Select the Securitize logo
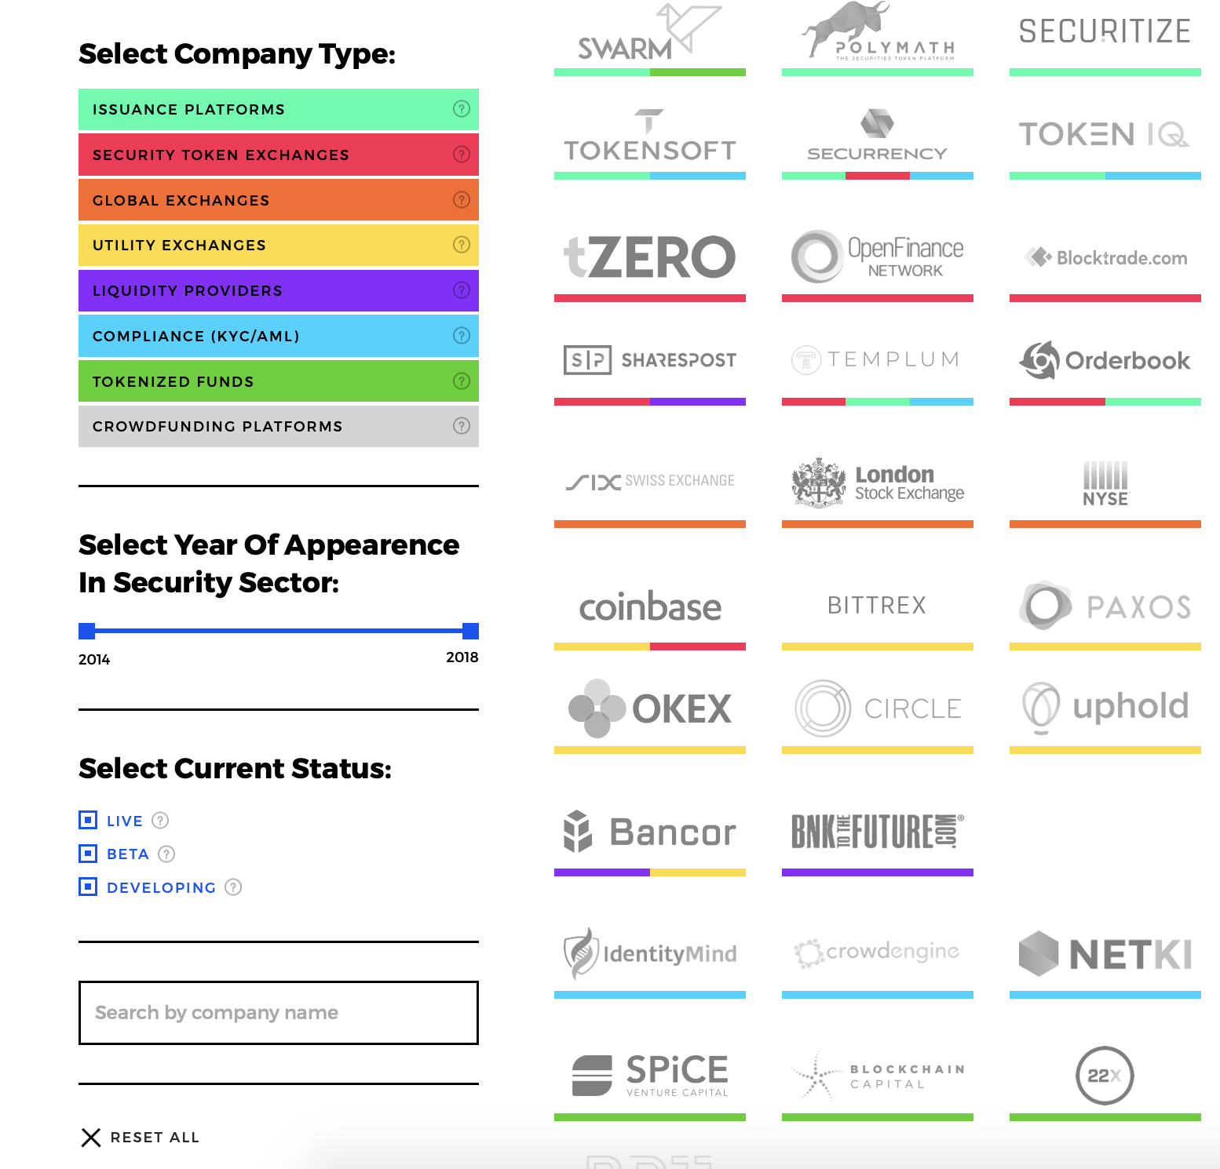 [x=1105, y=33]
